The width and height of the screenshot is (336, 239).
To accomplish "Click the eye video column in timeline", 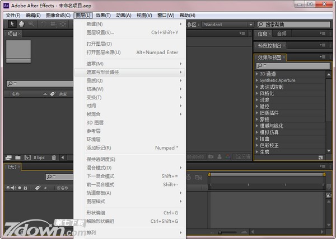I will point(10,188).
